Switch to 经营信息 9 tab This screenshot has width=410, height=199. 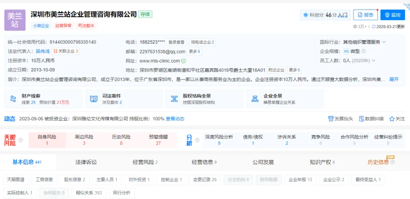(x=204, y=162)
